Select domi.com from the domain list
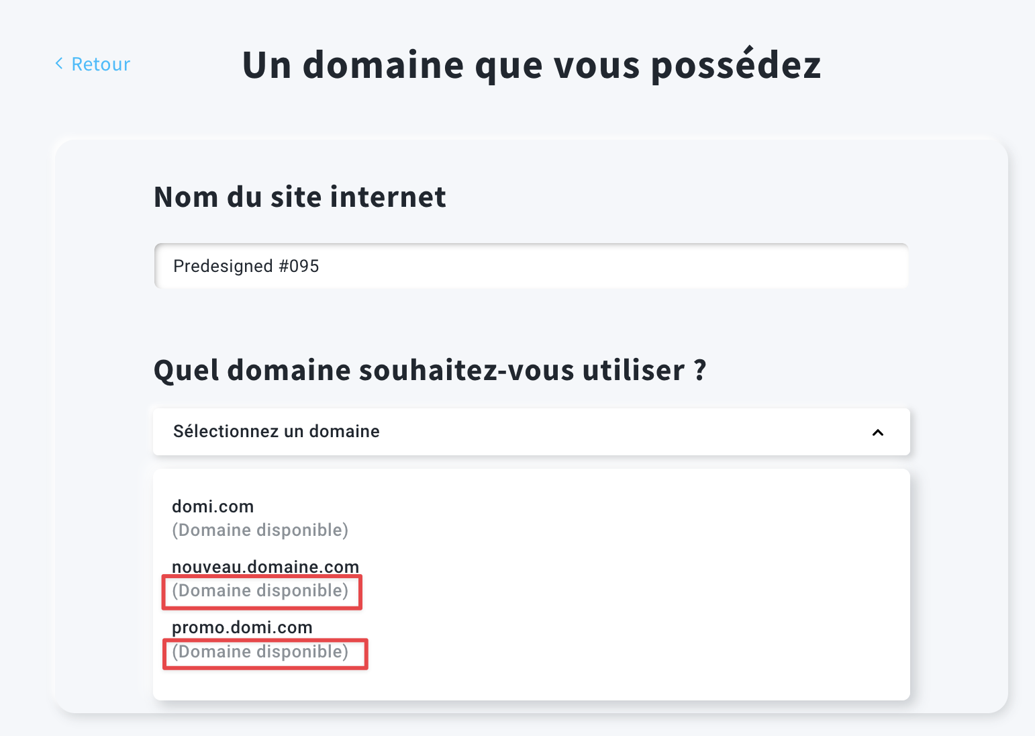1035x736 pixels. [x=213, y=506]
